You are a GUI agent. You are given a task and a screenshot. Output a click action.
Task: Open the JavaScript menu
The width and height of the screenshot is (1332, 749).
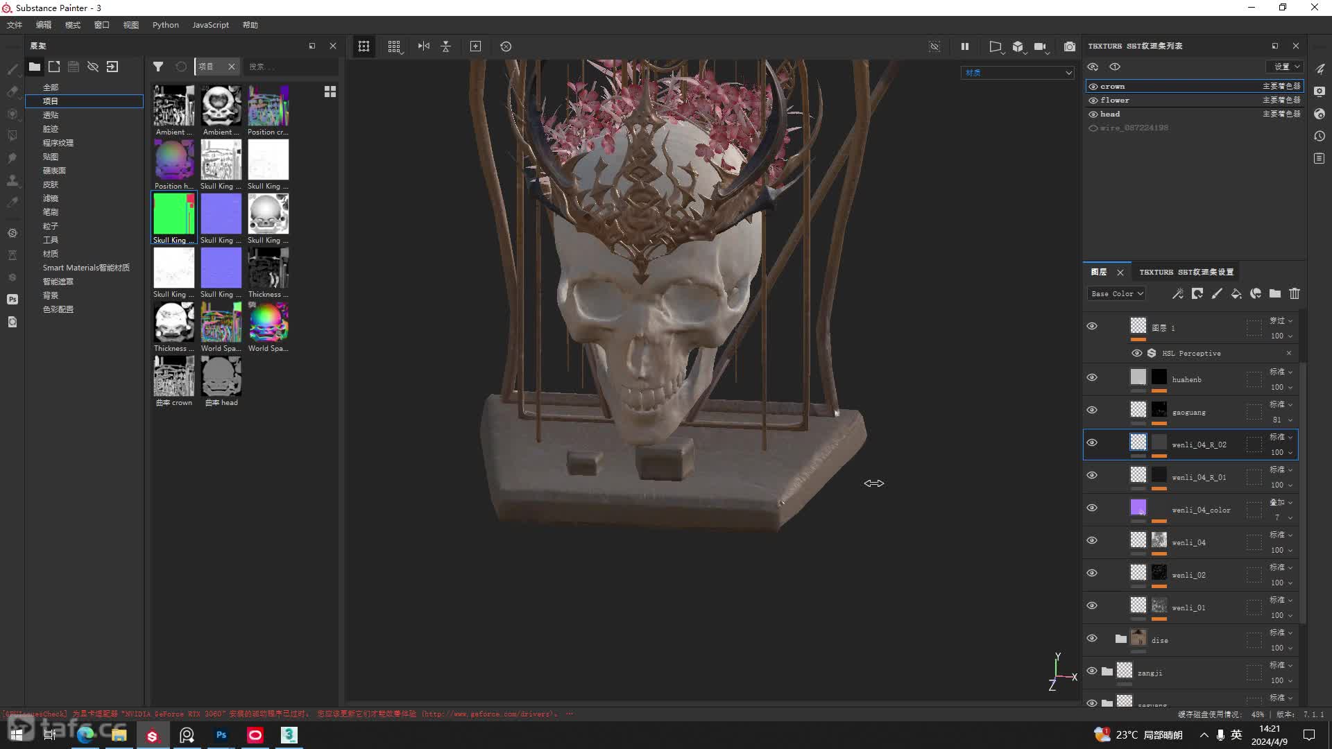210,25
